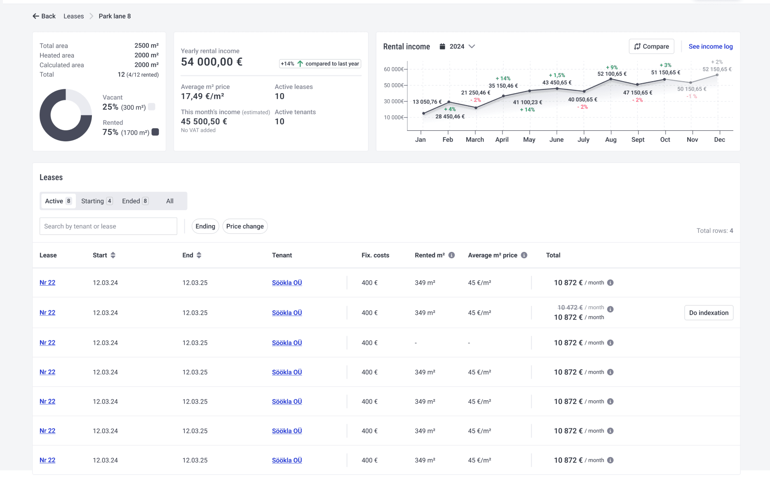
Task: Open the Leases breadcrumb link
Action: click(x=73, y=16)
